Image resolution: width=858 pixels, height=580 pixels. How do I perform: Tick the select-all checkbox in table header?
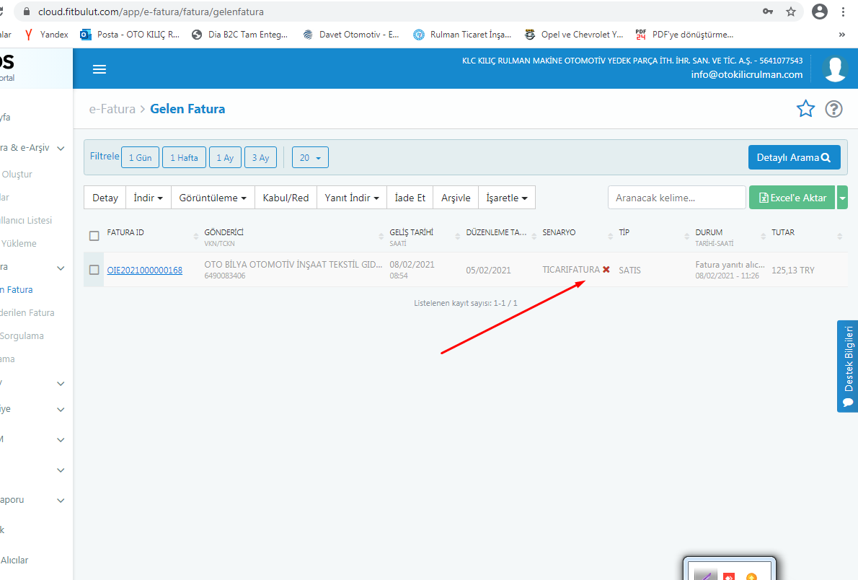click(94, 236)
